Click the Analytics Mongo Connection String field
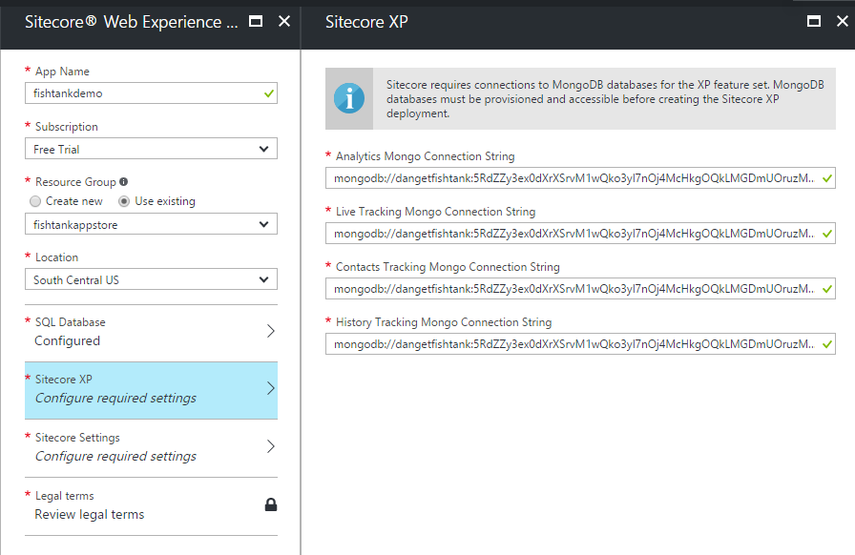This screenshot has width=855, height=555. pos(580,178)
